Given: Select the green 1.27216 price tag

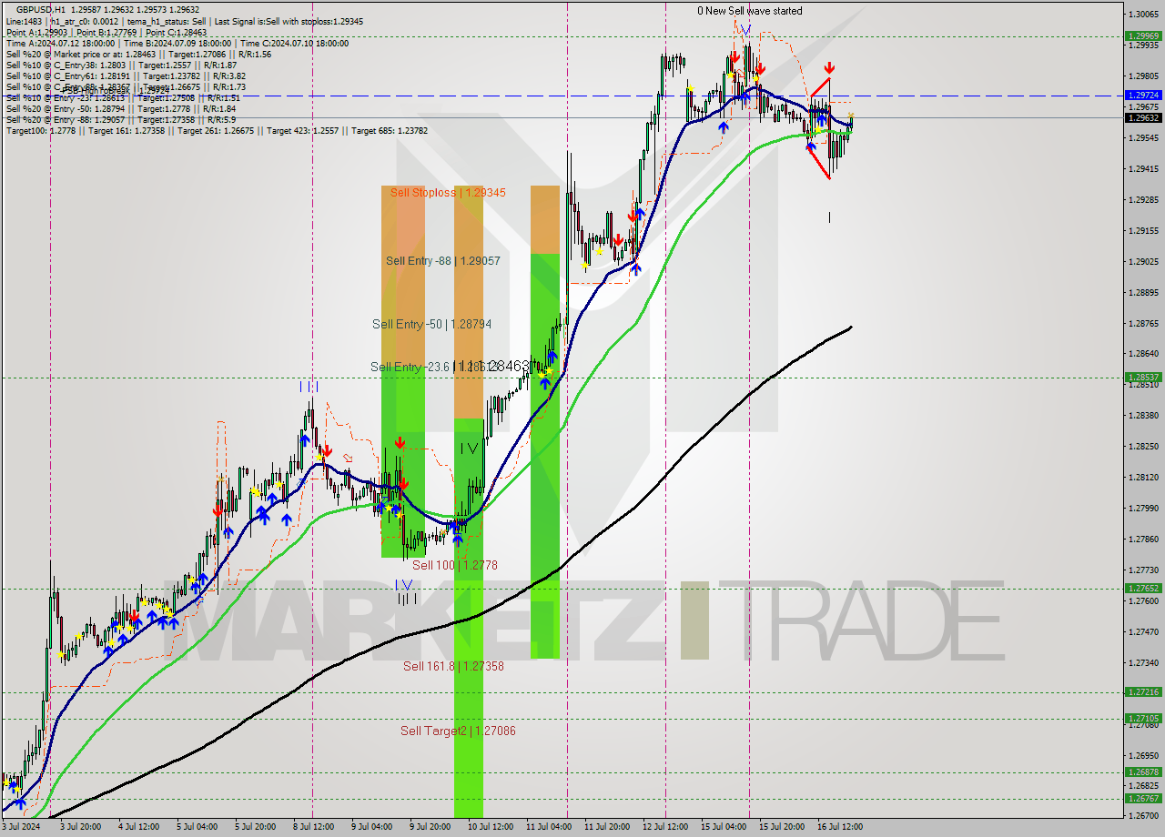Looking at the screenshot, I should click(x=1143, y=691).
